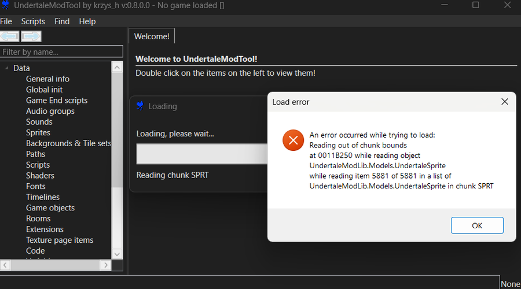This screenshot has width=521, height=289.
Task: Go forward with the right arrow button
Action: pos(31,36)
